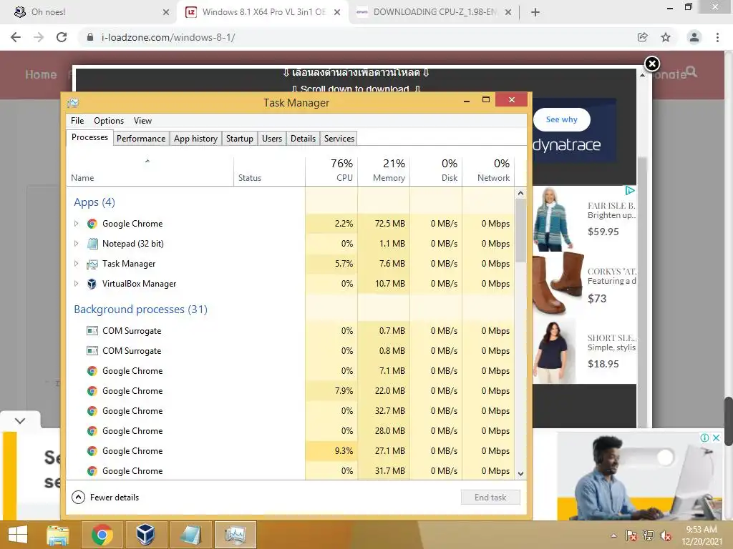Open Chrome three-dot menu
Image resolution: width=733 pixels, height=549 pixels.
coord(717,37)
